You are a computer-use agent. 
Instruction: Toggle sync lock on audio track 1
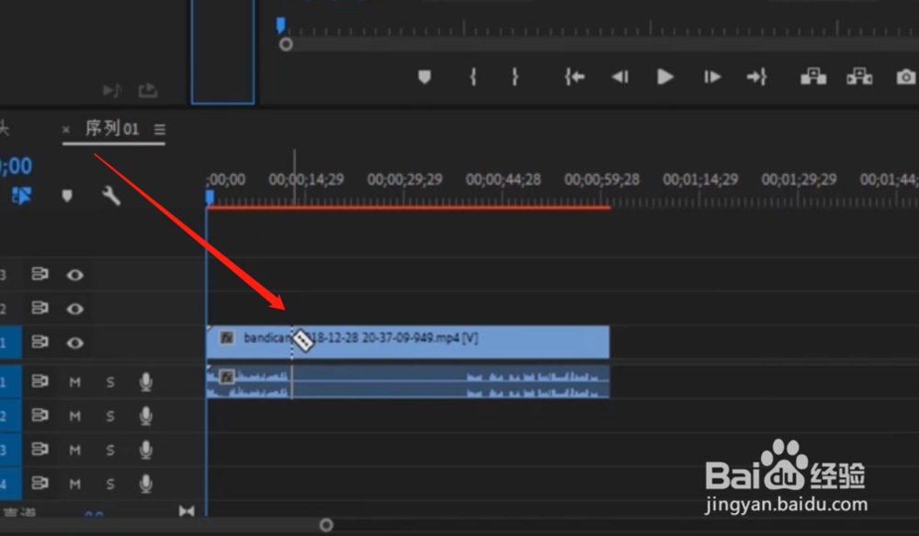40,382
